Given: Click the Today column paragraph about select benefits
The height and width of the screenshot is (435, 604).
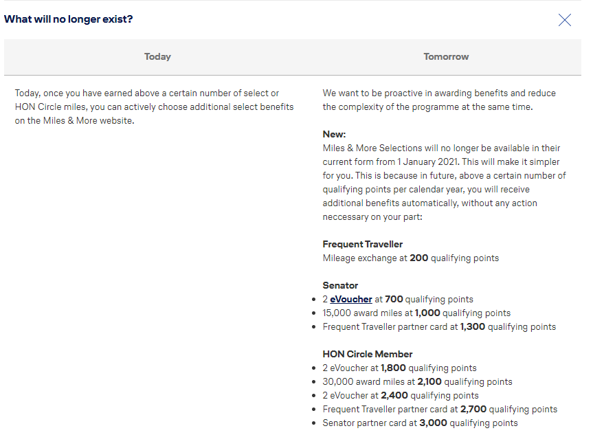Looking at the screenshot, I should (155, 107).
